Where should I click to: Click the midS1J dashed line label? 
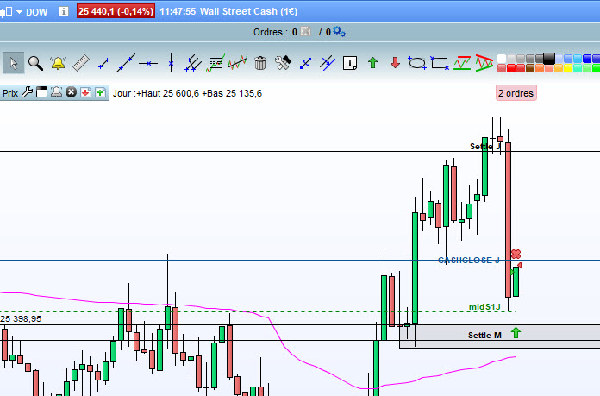tap(484, 307)
